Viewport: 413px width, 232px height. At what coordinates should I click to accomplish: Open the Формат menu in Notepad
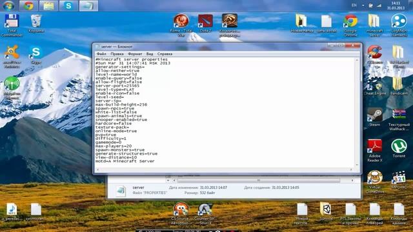pos(135,53)
